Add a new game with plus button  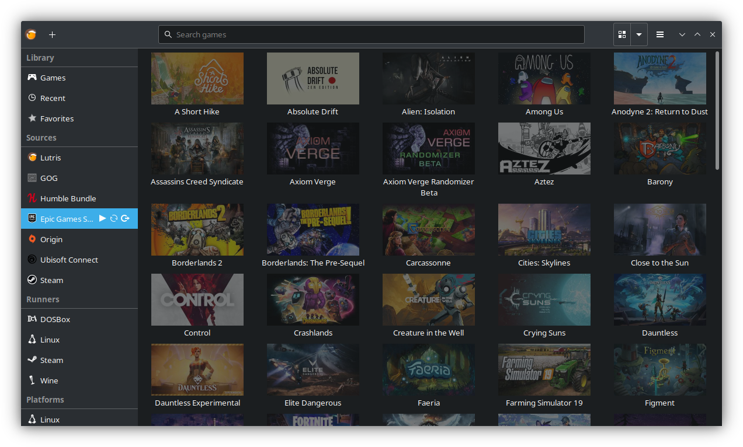(x=52, y=34)
